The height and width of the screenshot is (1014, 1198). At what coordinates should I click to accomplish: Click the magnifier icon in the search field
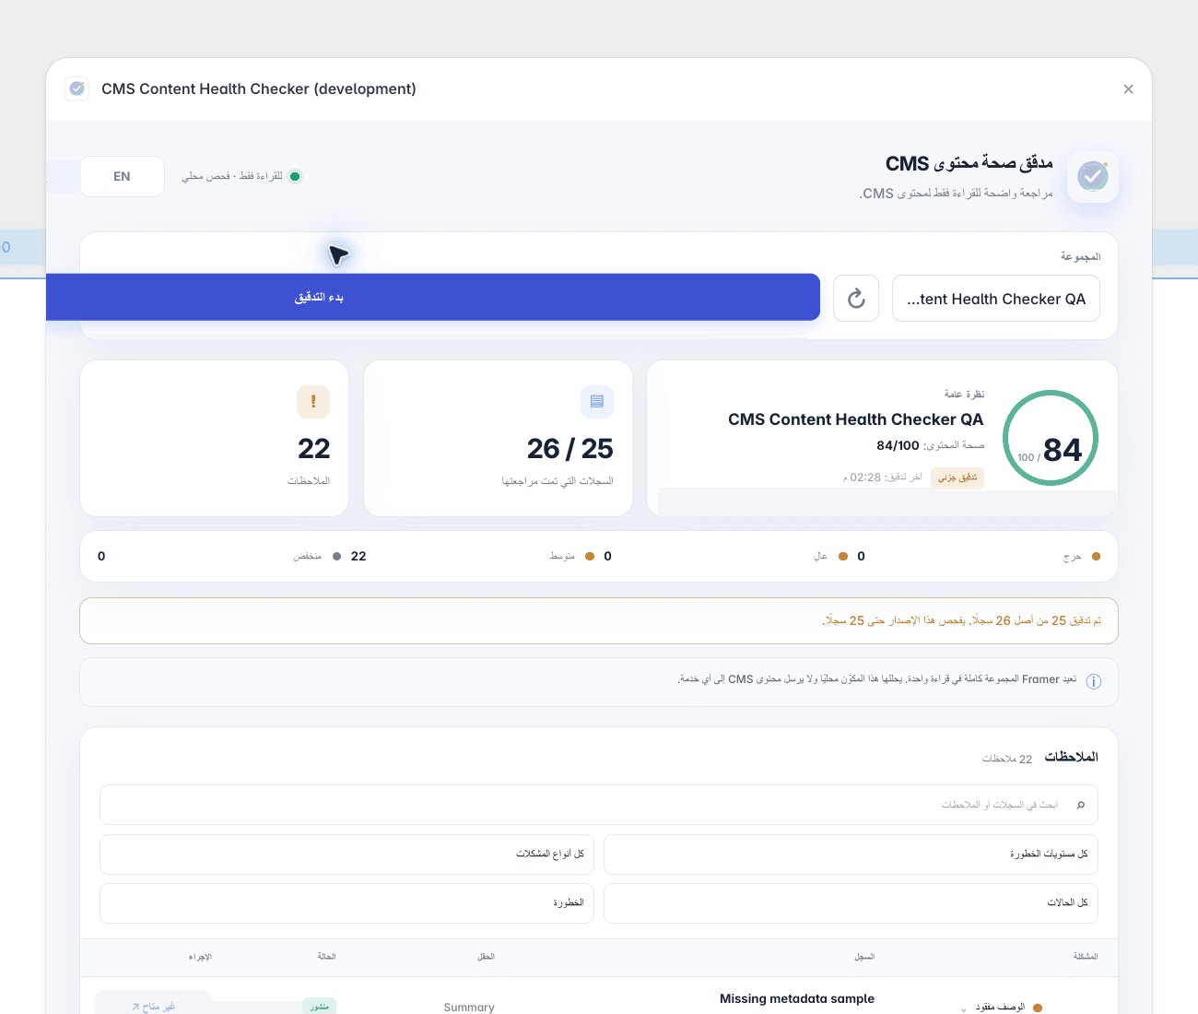point(1081,805)
